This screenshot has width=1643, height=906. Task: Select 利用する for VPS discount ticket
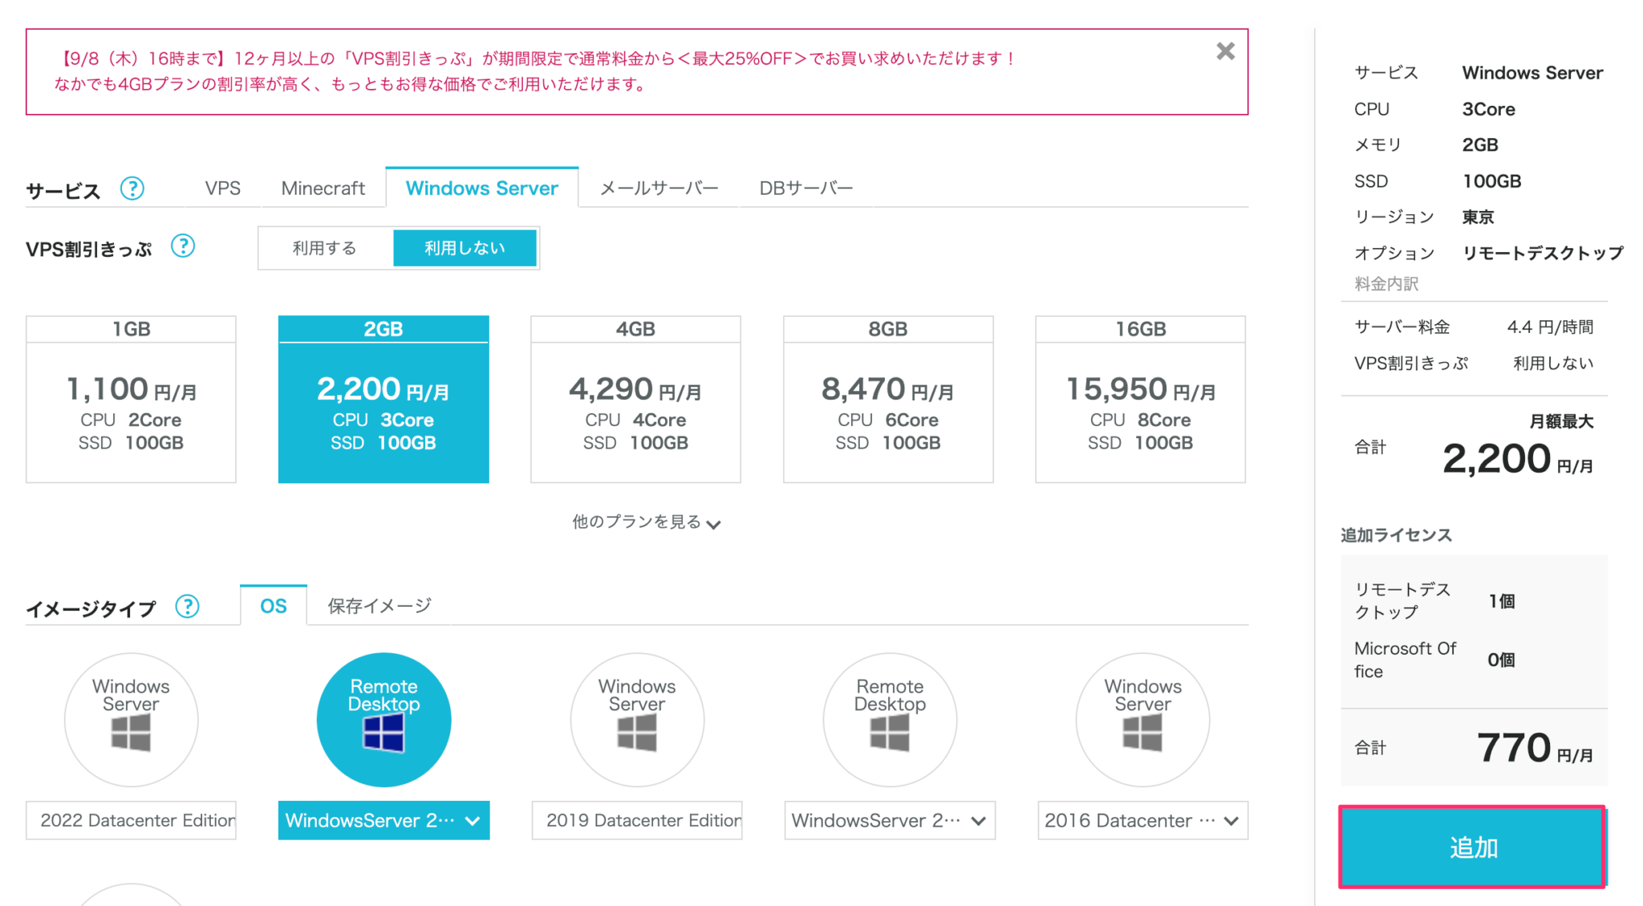pyautogui.click(x=325, y=248)
